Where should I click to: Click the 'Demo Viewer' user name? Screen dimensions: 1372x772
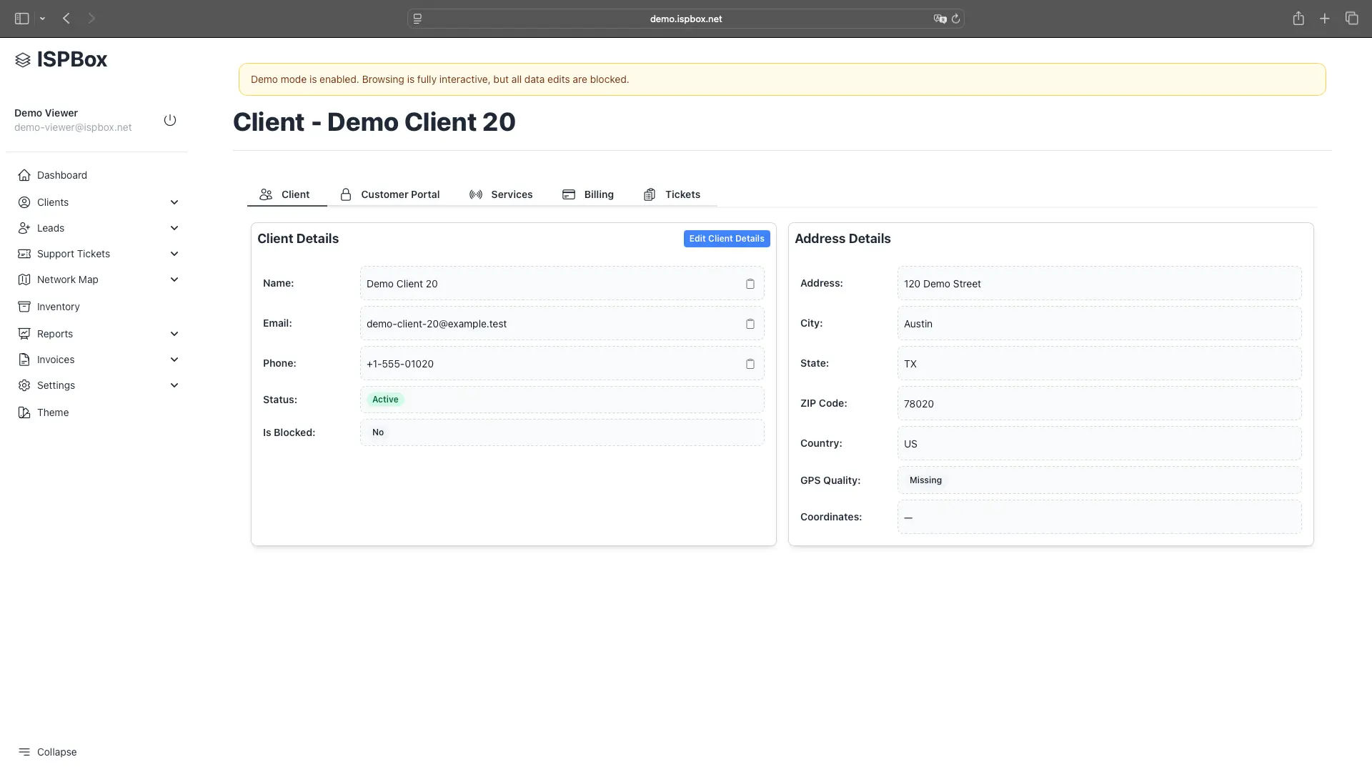pos(46,113)
